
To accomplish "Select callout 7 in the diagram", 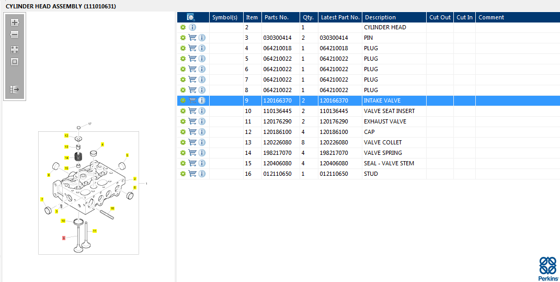I will coord(42,199).
